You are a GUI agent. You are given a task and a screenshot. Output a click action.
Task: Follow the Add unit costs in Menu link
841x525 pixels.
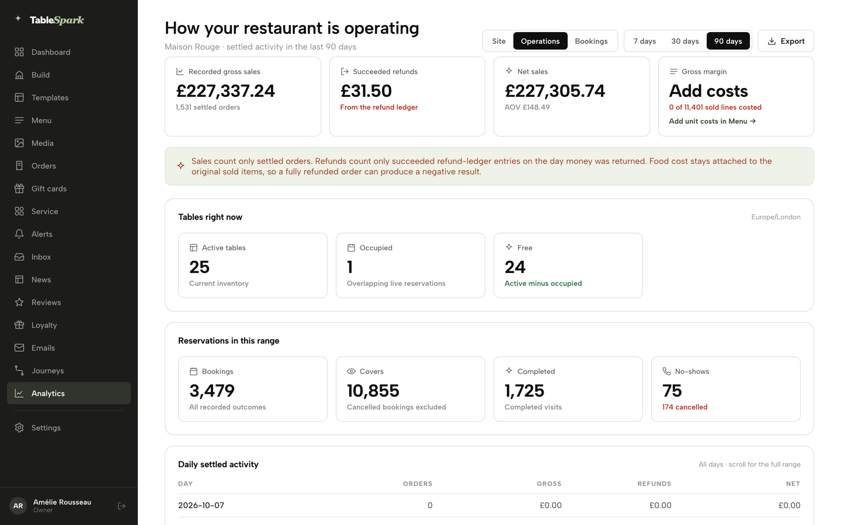pos(713,121)
